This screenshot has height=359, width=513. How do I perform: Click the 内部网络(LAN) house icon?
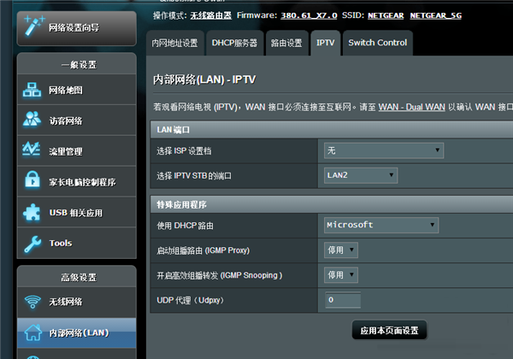(32, 332)
